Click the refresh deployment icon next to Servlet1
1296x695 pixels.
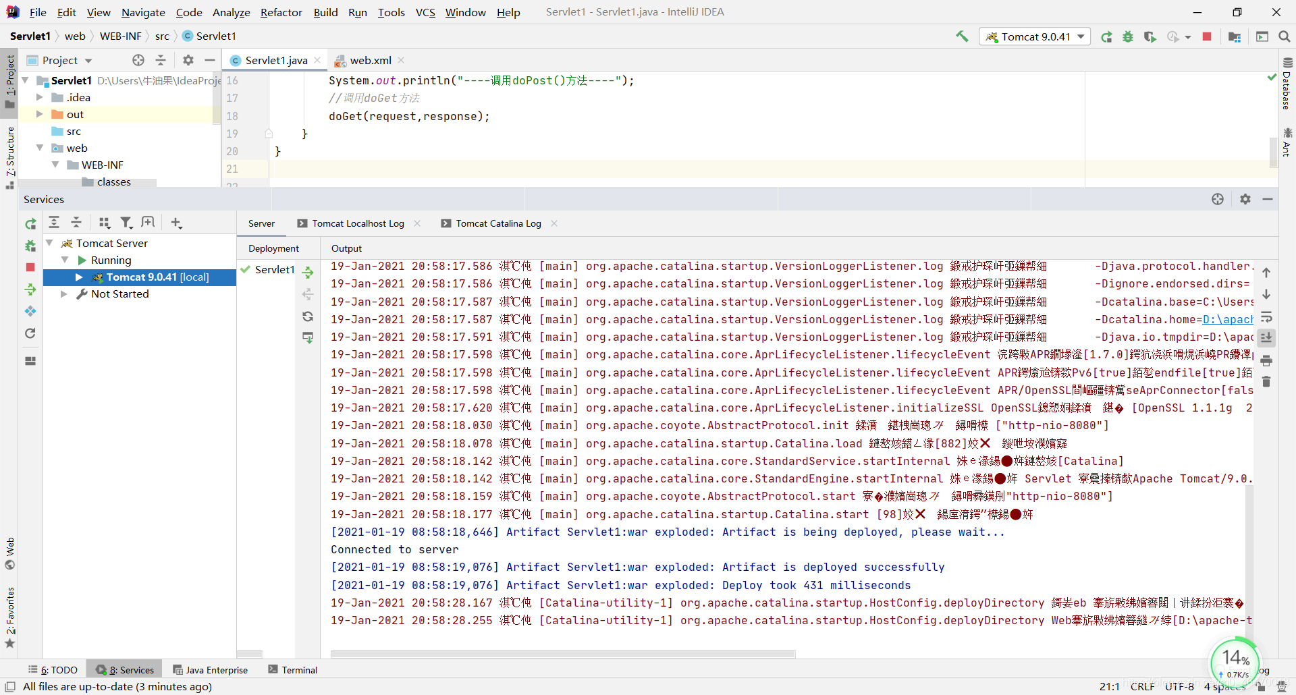(x=308, y=316)
